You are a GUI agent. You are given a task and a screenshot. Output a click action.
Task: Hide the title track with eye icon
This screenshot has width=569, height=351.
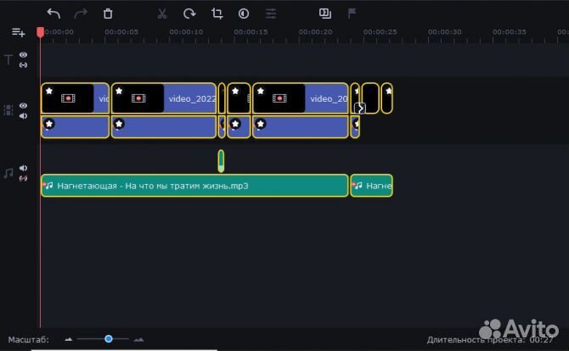tap(24, 55)
